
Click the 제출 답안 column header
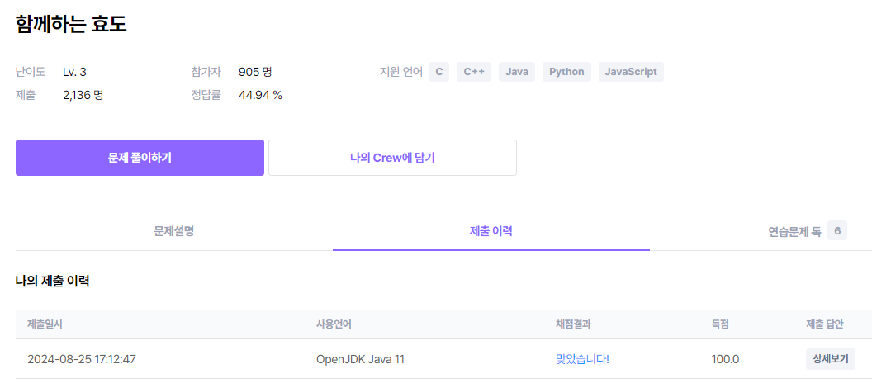825,324
